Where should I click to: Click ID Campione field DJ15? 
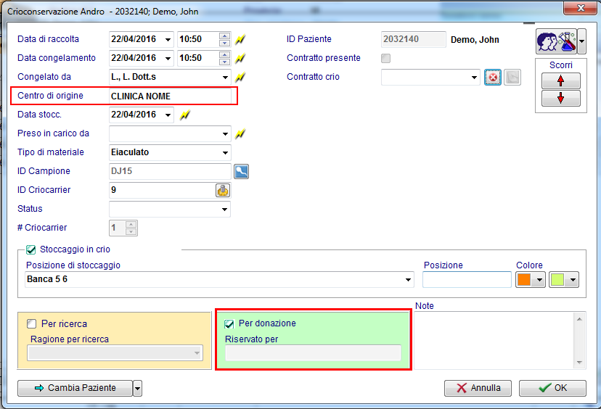click(x=170, y=171)
